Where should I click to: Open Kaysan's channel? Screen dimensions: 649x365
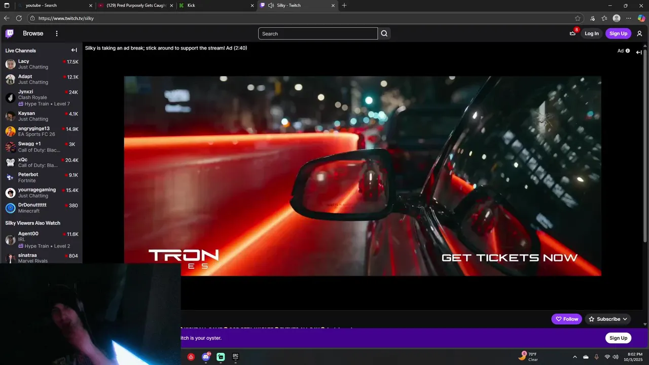point(42,116)
